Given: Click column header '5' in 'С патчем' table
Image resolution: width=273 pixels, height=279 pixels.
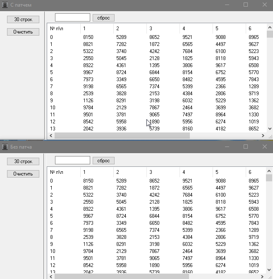Looking at the screenshot, I should coord(229,29).
